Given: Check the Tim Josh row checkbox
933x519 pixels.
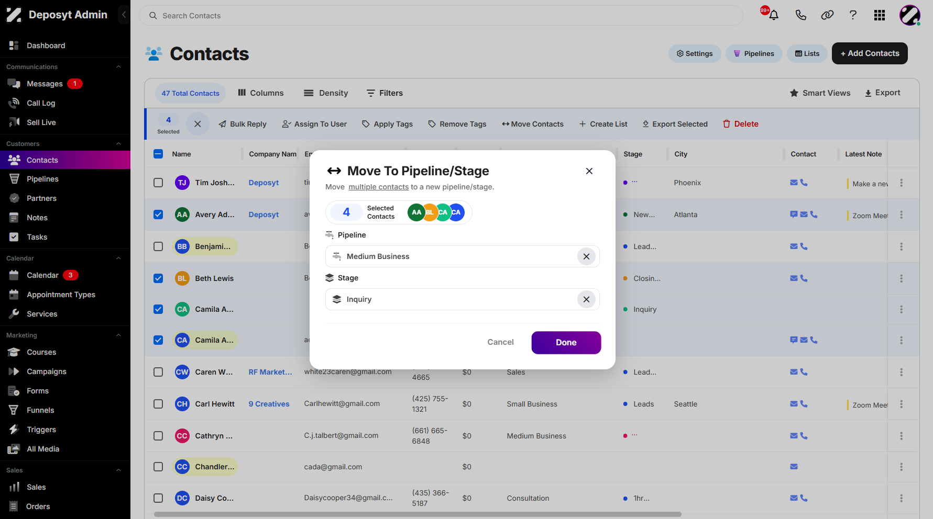Looking at the screenshot, I should pyautogui.click(x=158, y=183).
